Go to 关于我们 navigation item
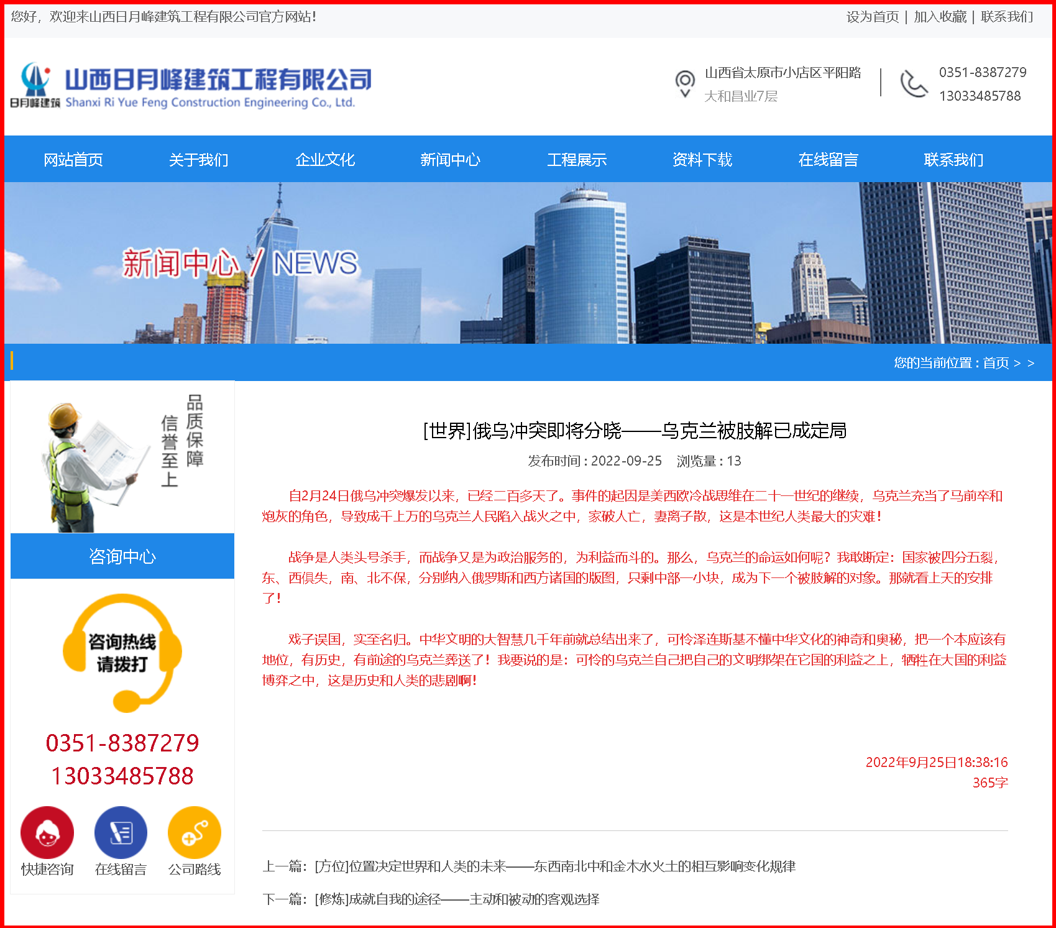The height and width of the screenshot is (928, 1056). 199,160
